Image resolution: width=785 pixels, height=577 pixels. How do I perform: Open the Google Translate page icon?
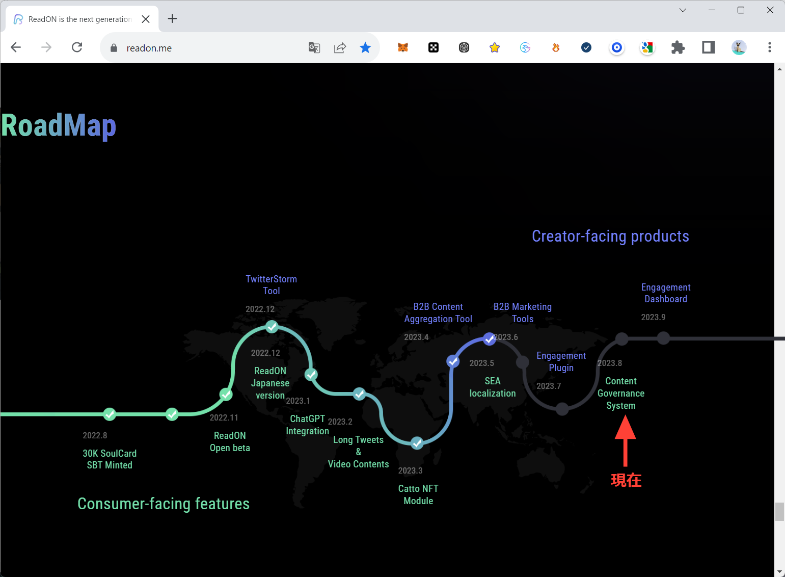pos(314,48)
